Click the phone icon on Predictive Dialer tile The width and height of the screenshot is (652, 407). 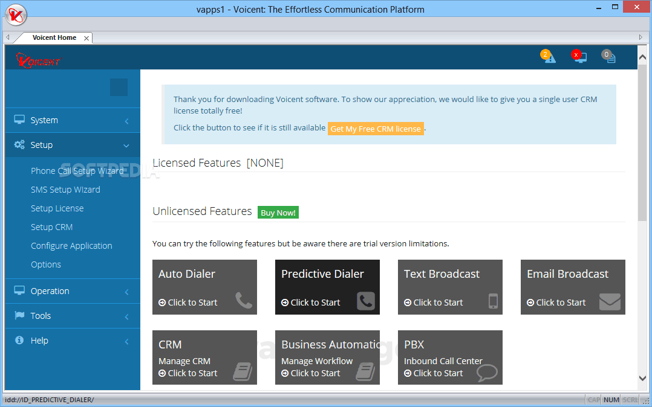point(366,301)
